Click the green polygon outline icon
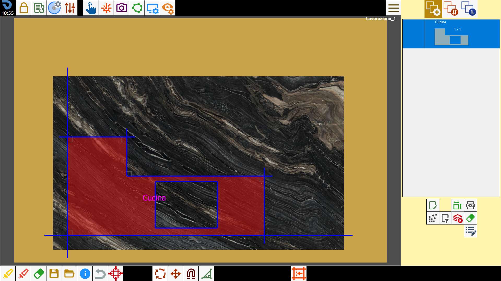 [x=137, y=8]
